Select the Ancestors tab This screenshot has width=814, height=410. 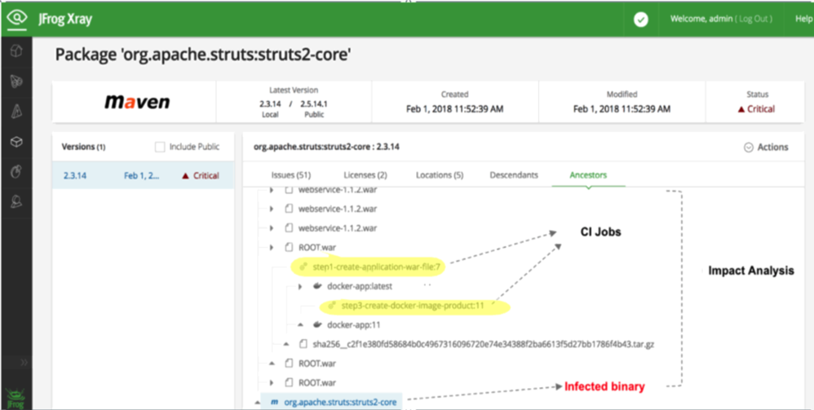coord(588,175)
